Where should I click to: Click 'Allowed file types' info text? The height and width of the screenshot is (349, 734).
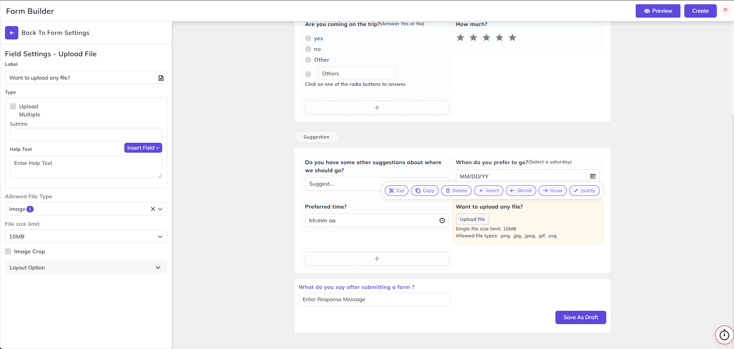[506, 236]
